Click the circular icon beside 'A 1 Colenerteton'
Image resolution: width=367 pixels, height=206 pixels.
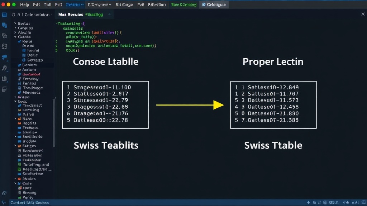pos(13,15)
